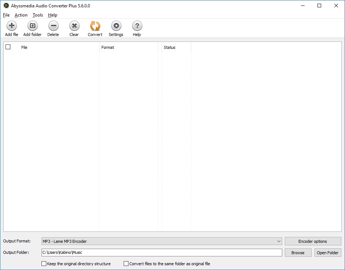Open the Action menu

coord(21,15)
